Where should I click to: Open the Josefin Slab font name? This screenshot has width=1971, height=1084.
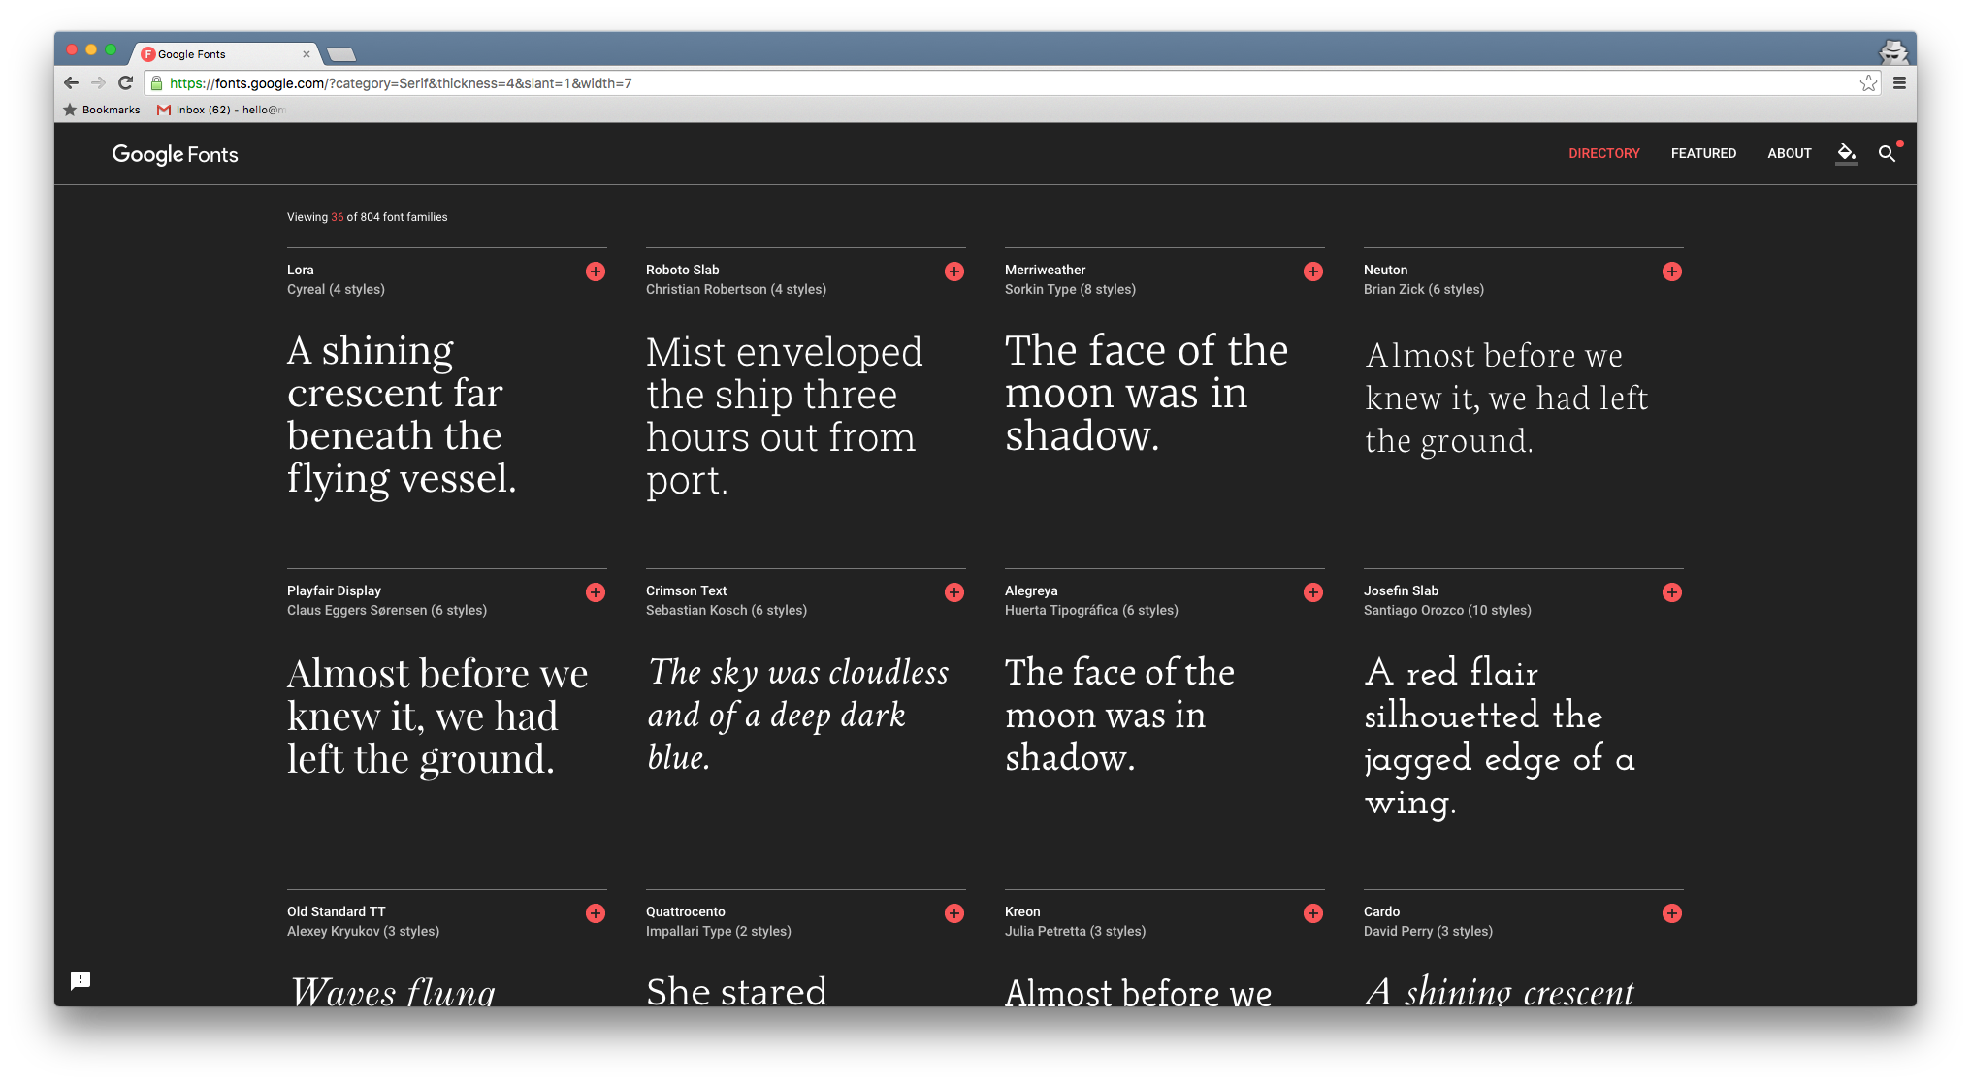tap(1401, 590)
